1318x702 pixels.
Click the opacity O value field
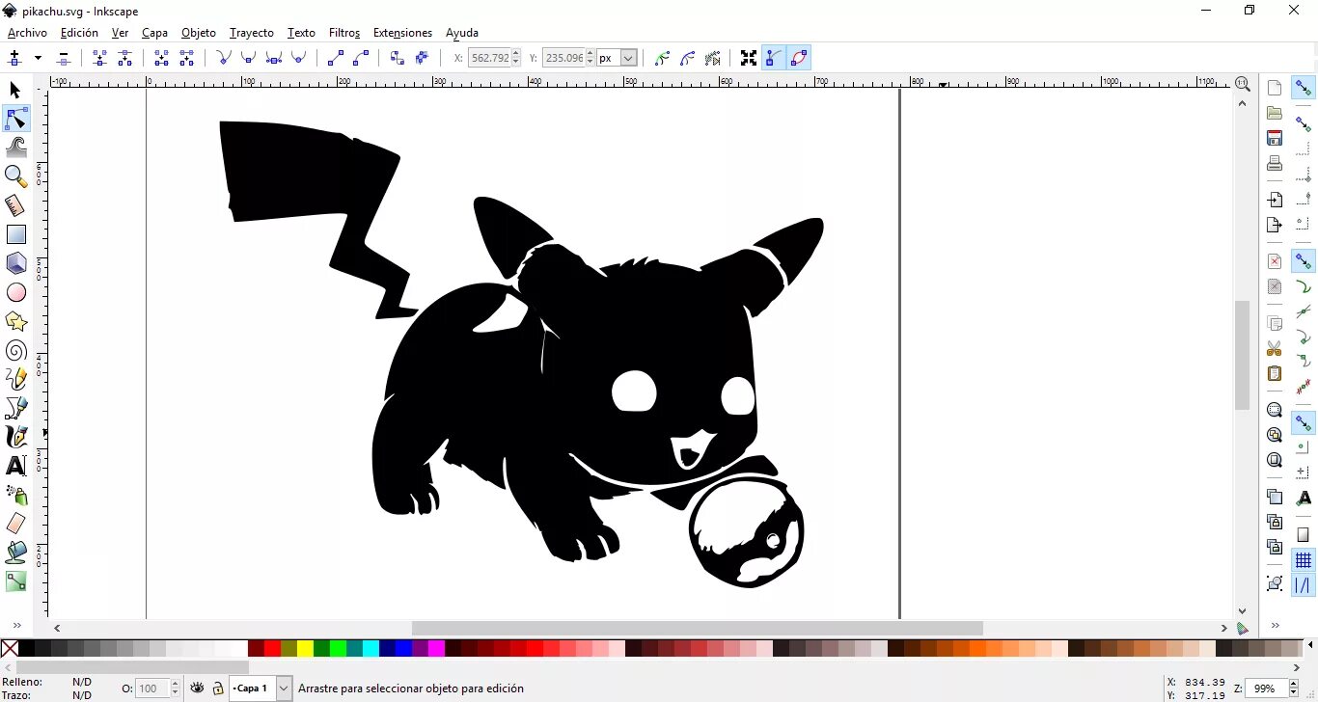point(151,688)
